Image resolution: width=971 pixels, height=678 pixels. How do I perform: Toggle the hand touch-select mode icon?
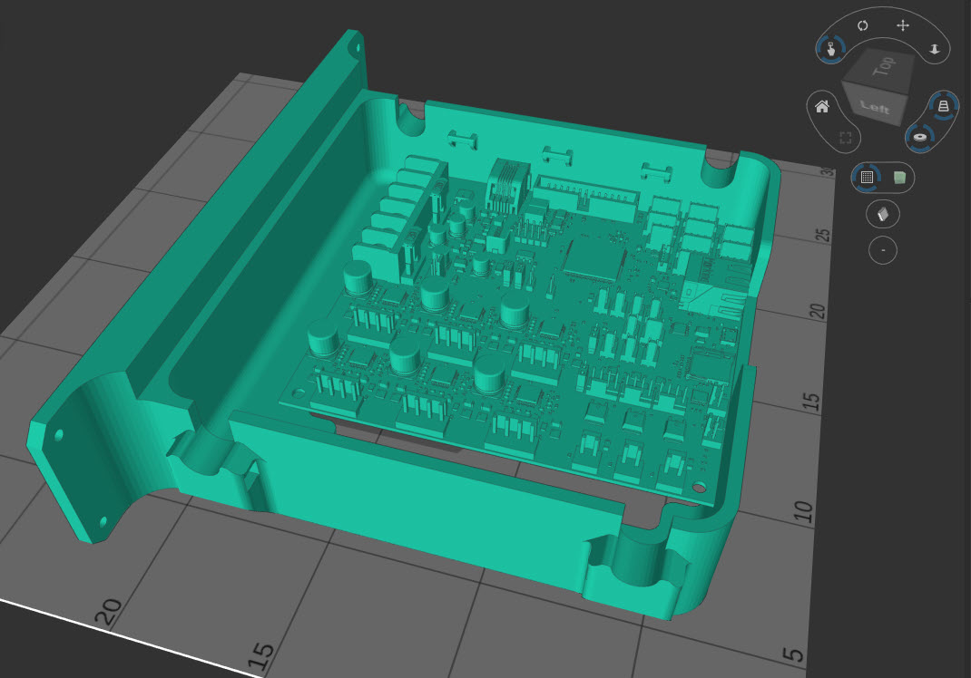[830, 48]
